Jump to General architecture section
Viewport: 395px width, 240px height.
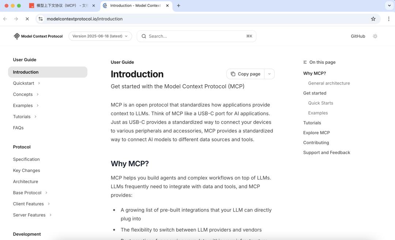pyautogui.click(x=329, y=83)
